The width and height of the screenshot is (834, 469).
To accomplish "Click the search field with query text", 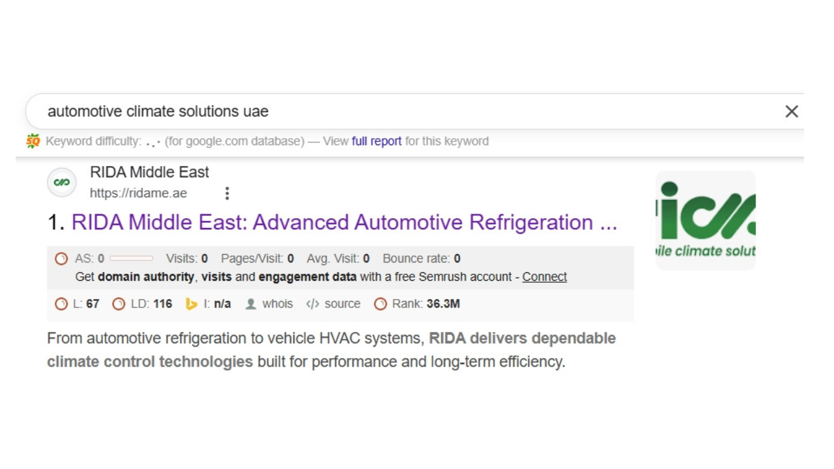I will (414, 111).
